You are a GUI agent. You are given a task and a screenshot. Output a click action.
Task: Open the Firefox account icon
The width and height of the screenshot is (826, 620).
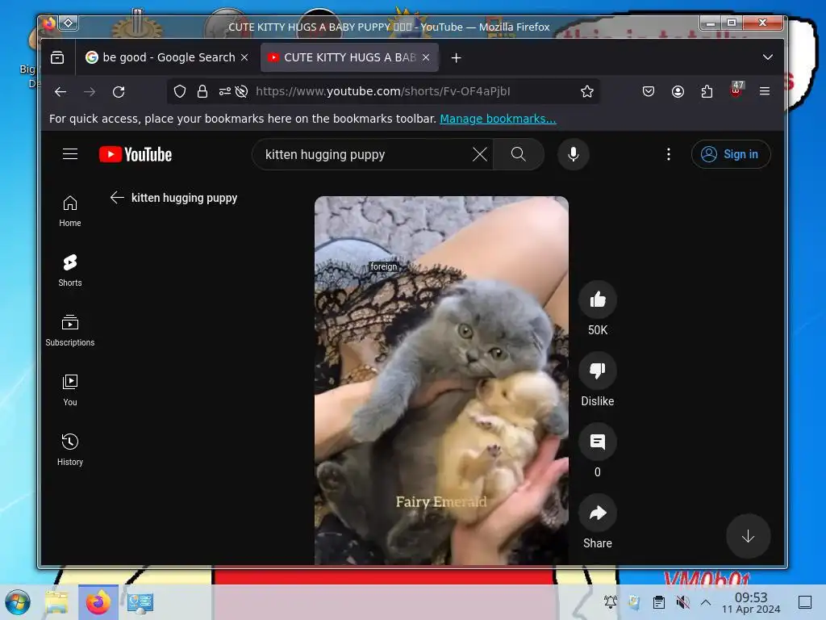pyautogui.click(x=678, y=91)
